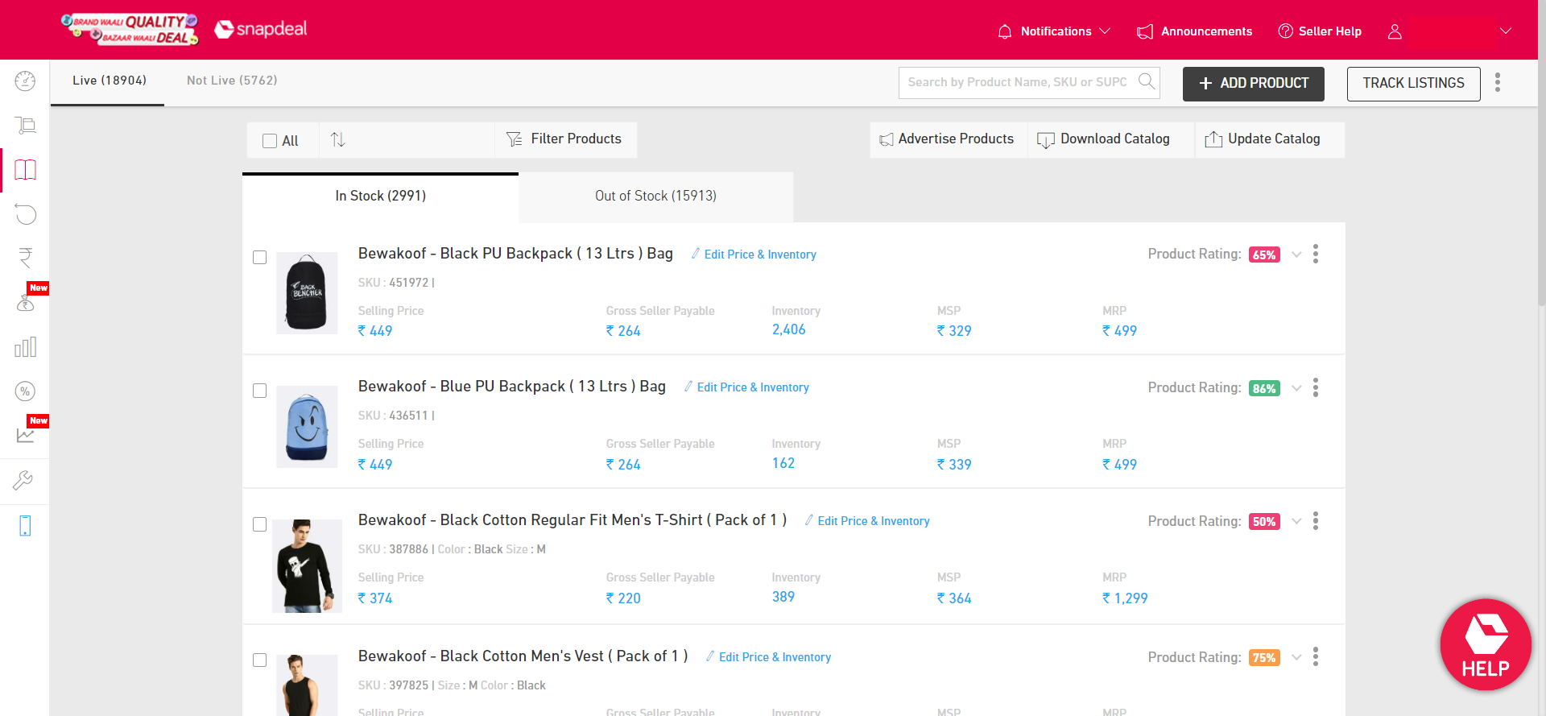
Task: Click the search magnifier icon
Action: pos(1147,81)
